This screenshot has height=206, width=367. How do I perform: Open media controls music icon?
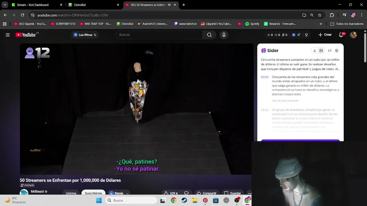(344, 15)
